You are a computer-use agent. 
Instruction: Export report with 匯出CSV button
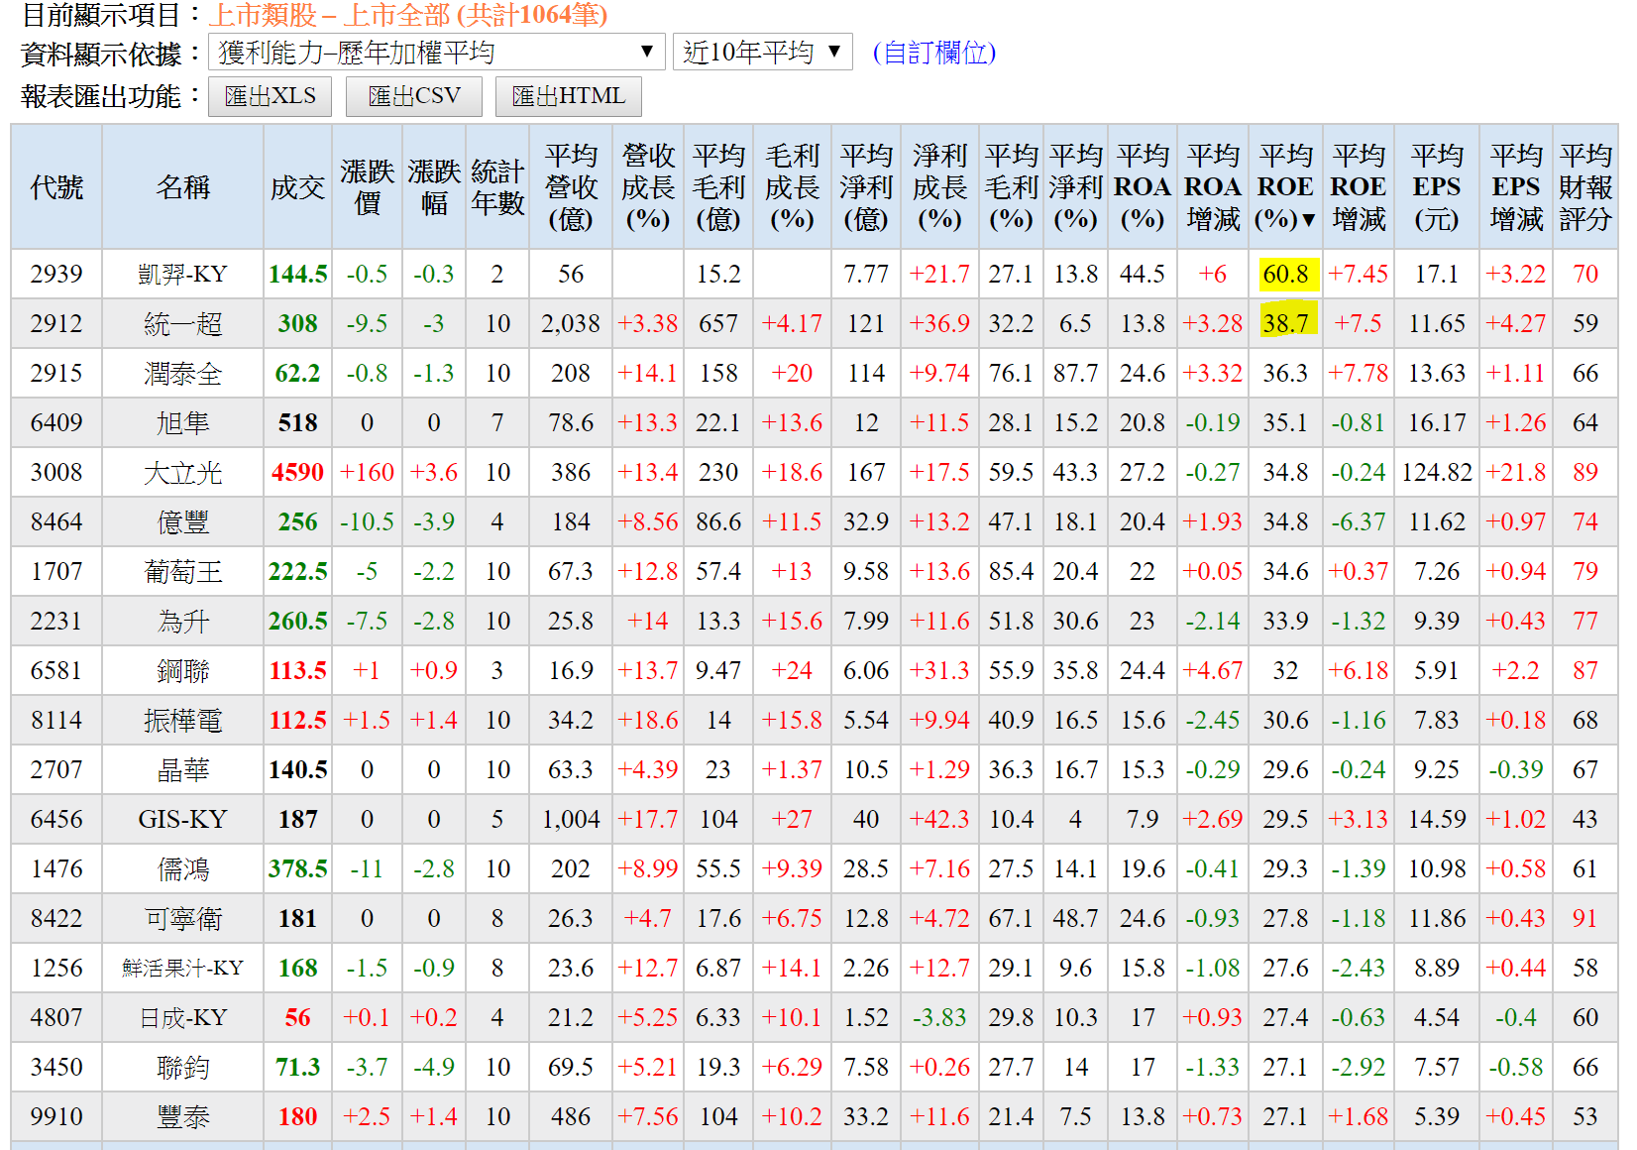pyautogui.click(x=414, y=96)
